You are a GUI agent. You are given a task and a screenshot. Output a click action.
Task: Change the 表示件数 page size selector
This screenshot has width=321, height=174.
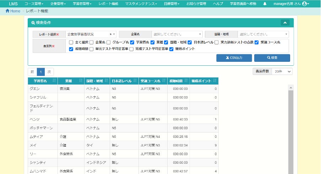pyautogui.click(x=282, y=71)
